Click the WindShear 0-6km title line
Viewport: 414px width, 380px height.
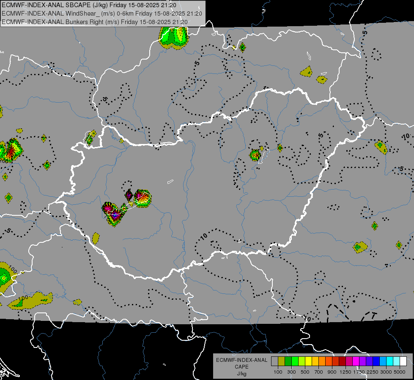tap(102, 14)
